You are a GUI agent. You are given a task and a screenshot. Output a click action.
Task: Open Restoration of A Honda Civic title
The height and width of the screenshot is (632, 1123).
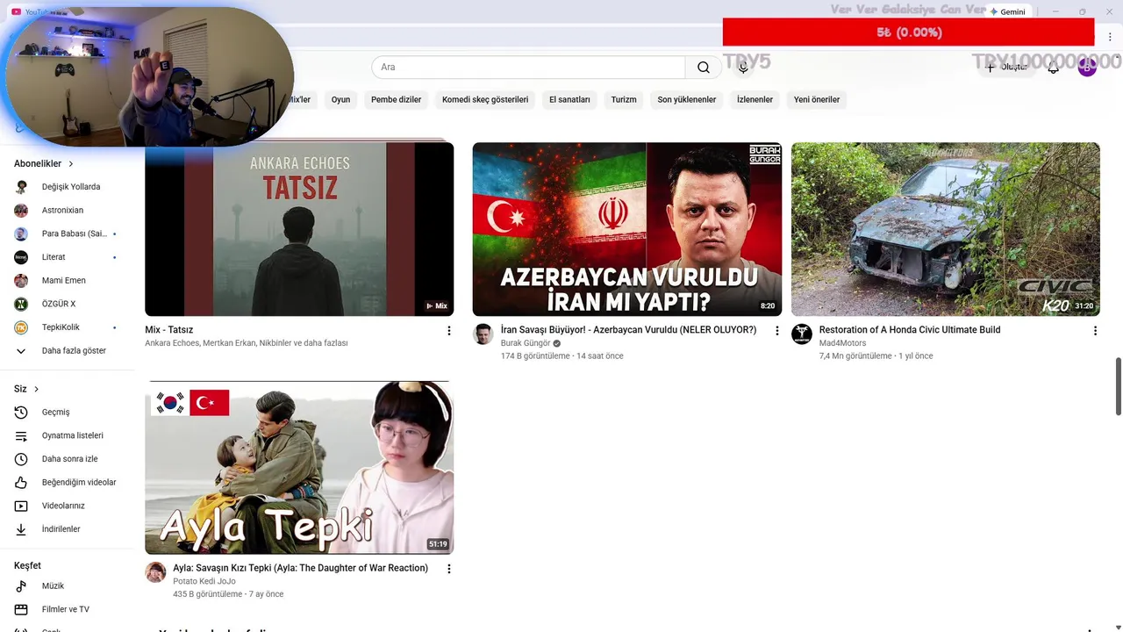[910, 330]
